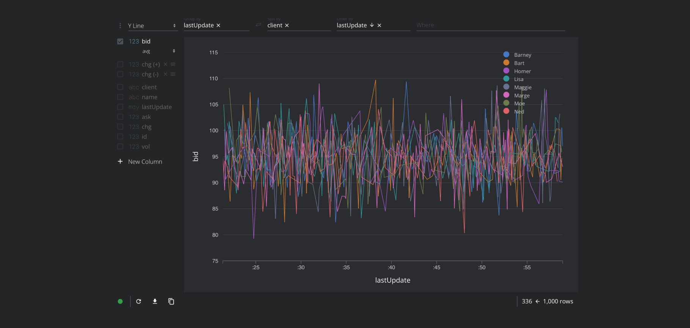The height and width of the screenshot is (328, 690).
Task: Check the chg column checkbox
Action: point(120,127)
